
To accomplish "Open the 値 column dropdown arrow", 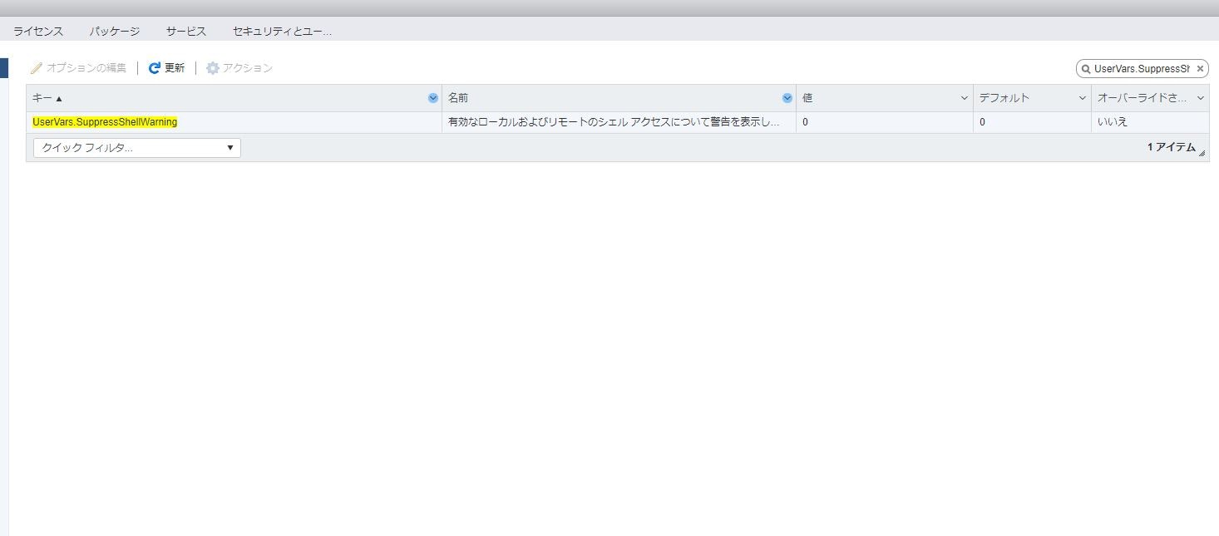I will click(x=965, y=98).
